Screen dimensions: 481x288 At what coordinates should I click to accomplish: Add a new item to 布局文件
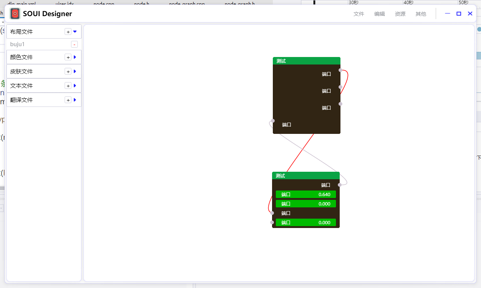click(x=68, y=32)
